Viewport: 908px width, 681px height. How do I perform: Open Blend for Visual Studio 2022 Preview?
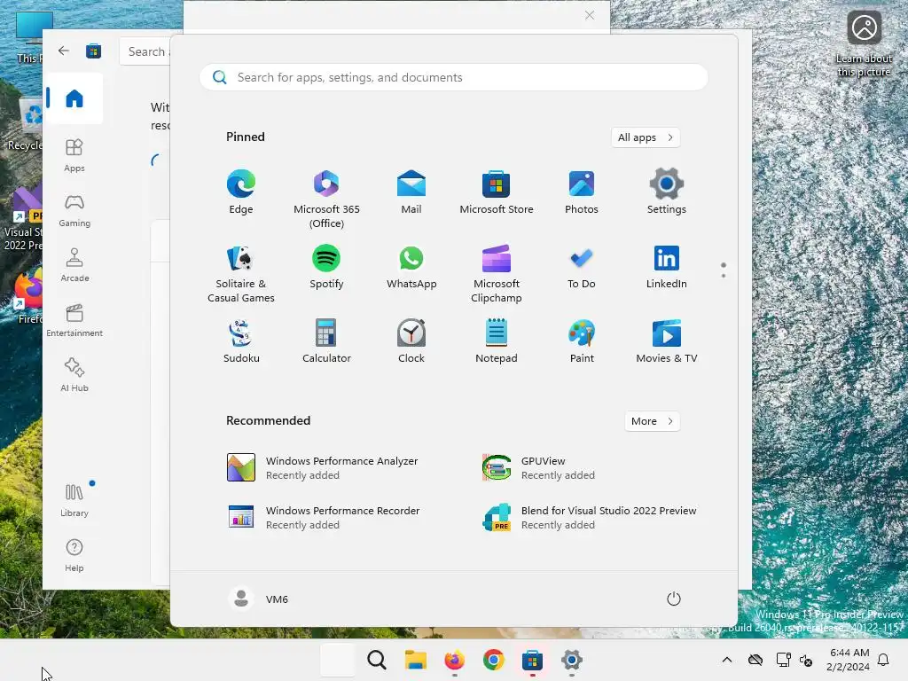591,517
